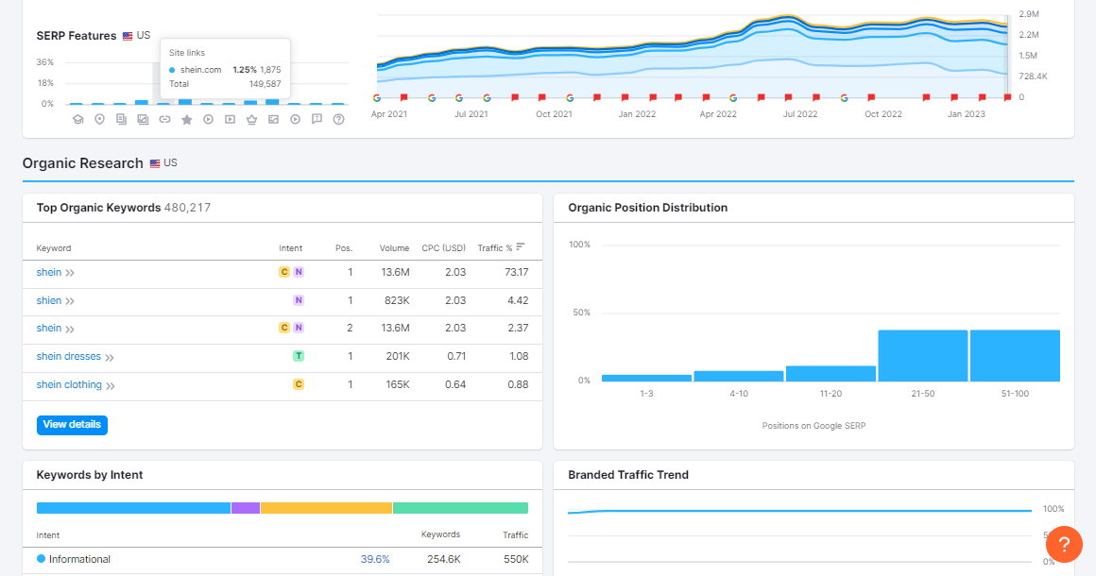Open the orange help chat bubble
Image resolution: width=1096 pixels, height=576 pixels.
[x=1064, y=544]
